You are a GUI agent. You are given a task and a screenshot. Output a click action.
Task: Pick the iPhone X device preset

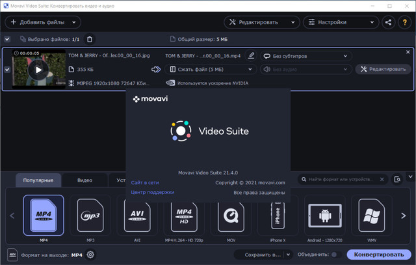coord(278,216)
